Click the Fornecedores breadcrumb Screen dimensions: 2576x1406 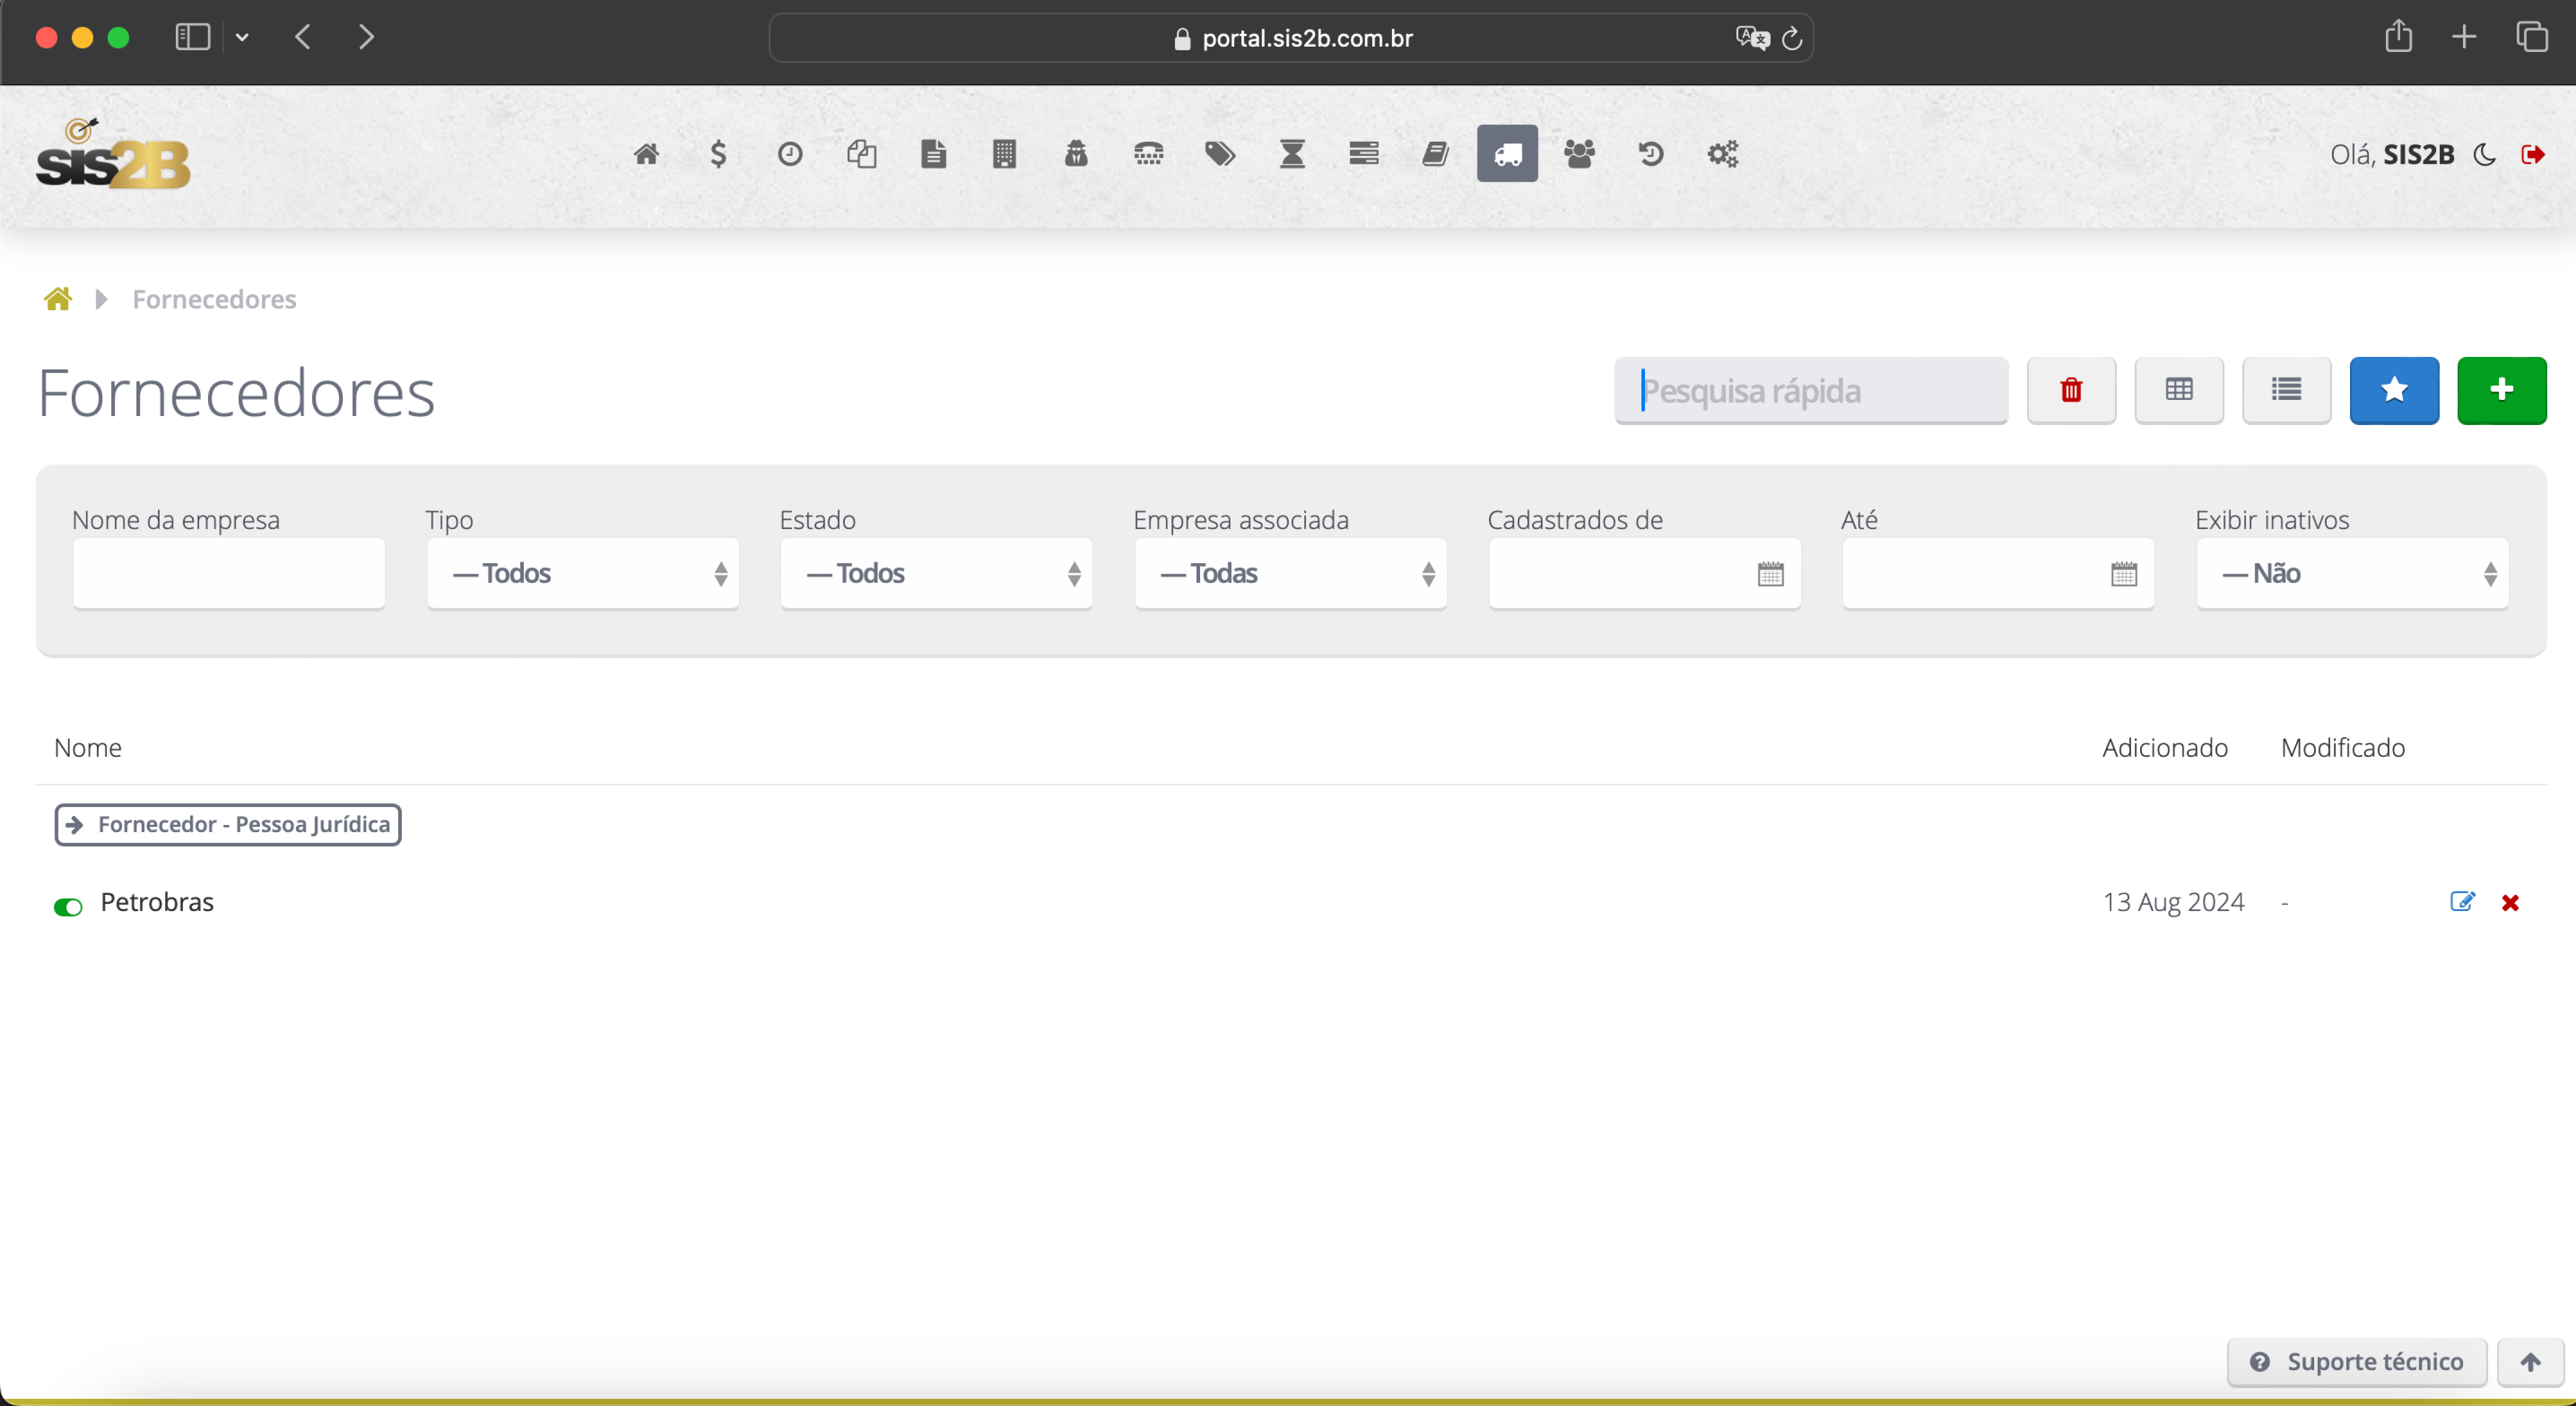click(214, 299)
